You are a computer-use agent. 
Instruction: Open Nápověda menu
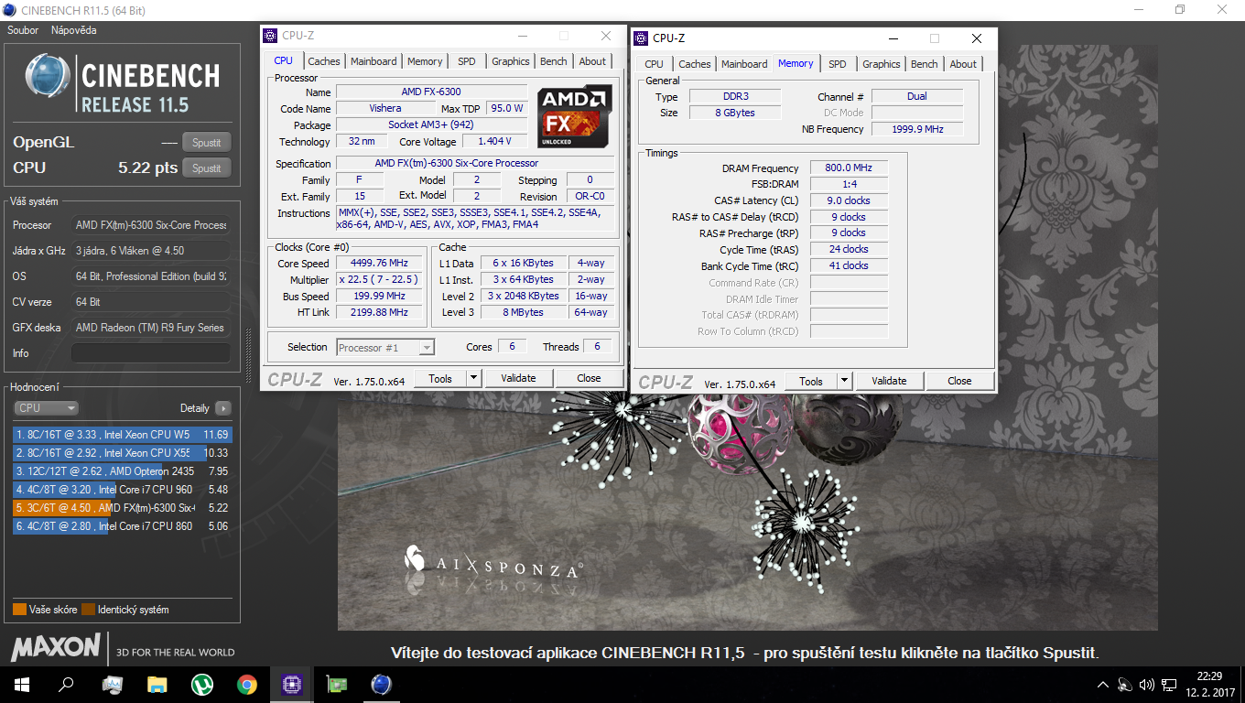click(73, 30)
